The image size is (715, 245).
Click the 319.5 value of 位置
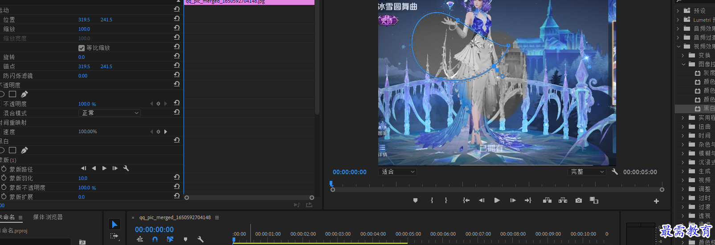84,20
